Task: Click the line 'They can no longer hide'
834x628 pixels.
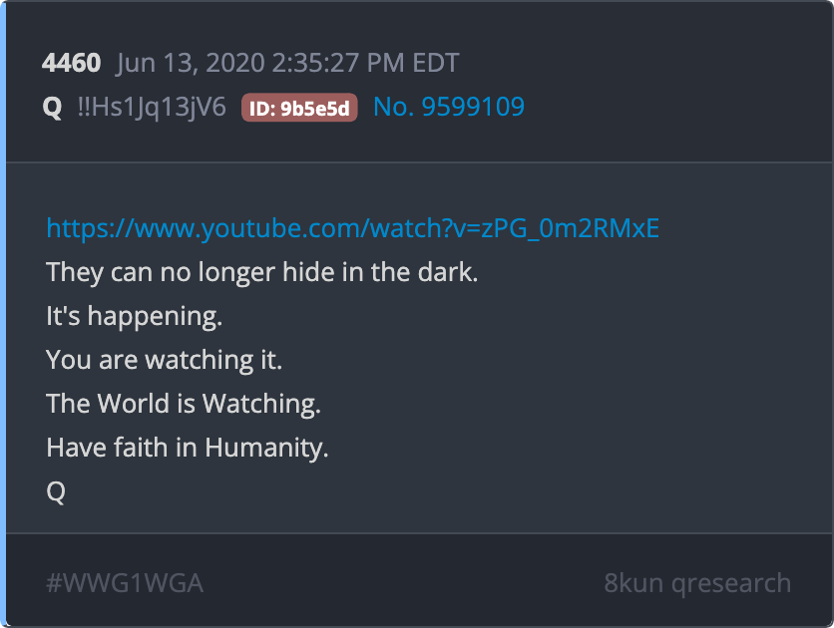Action: pos(262,272)
